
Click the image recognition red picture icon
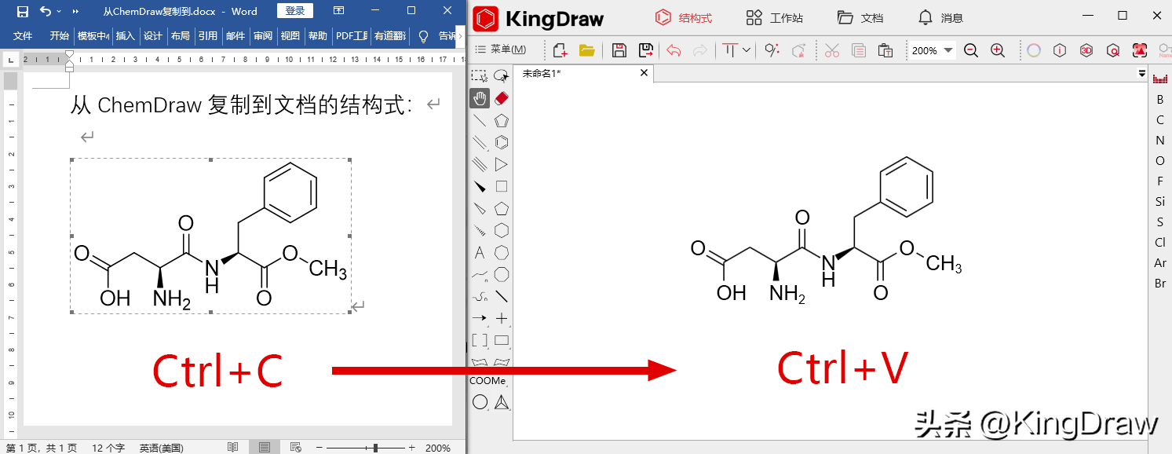point(1140,50)
